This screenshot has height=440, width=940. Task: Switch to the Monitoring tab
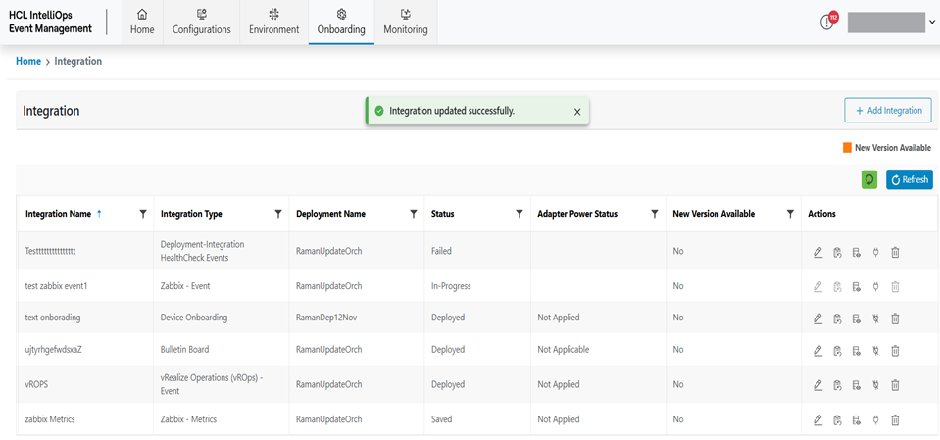pyautogui.click(x=405, y=22)
